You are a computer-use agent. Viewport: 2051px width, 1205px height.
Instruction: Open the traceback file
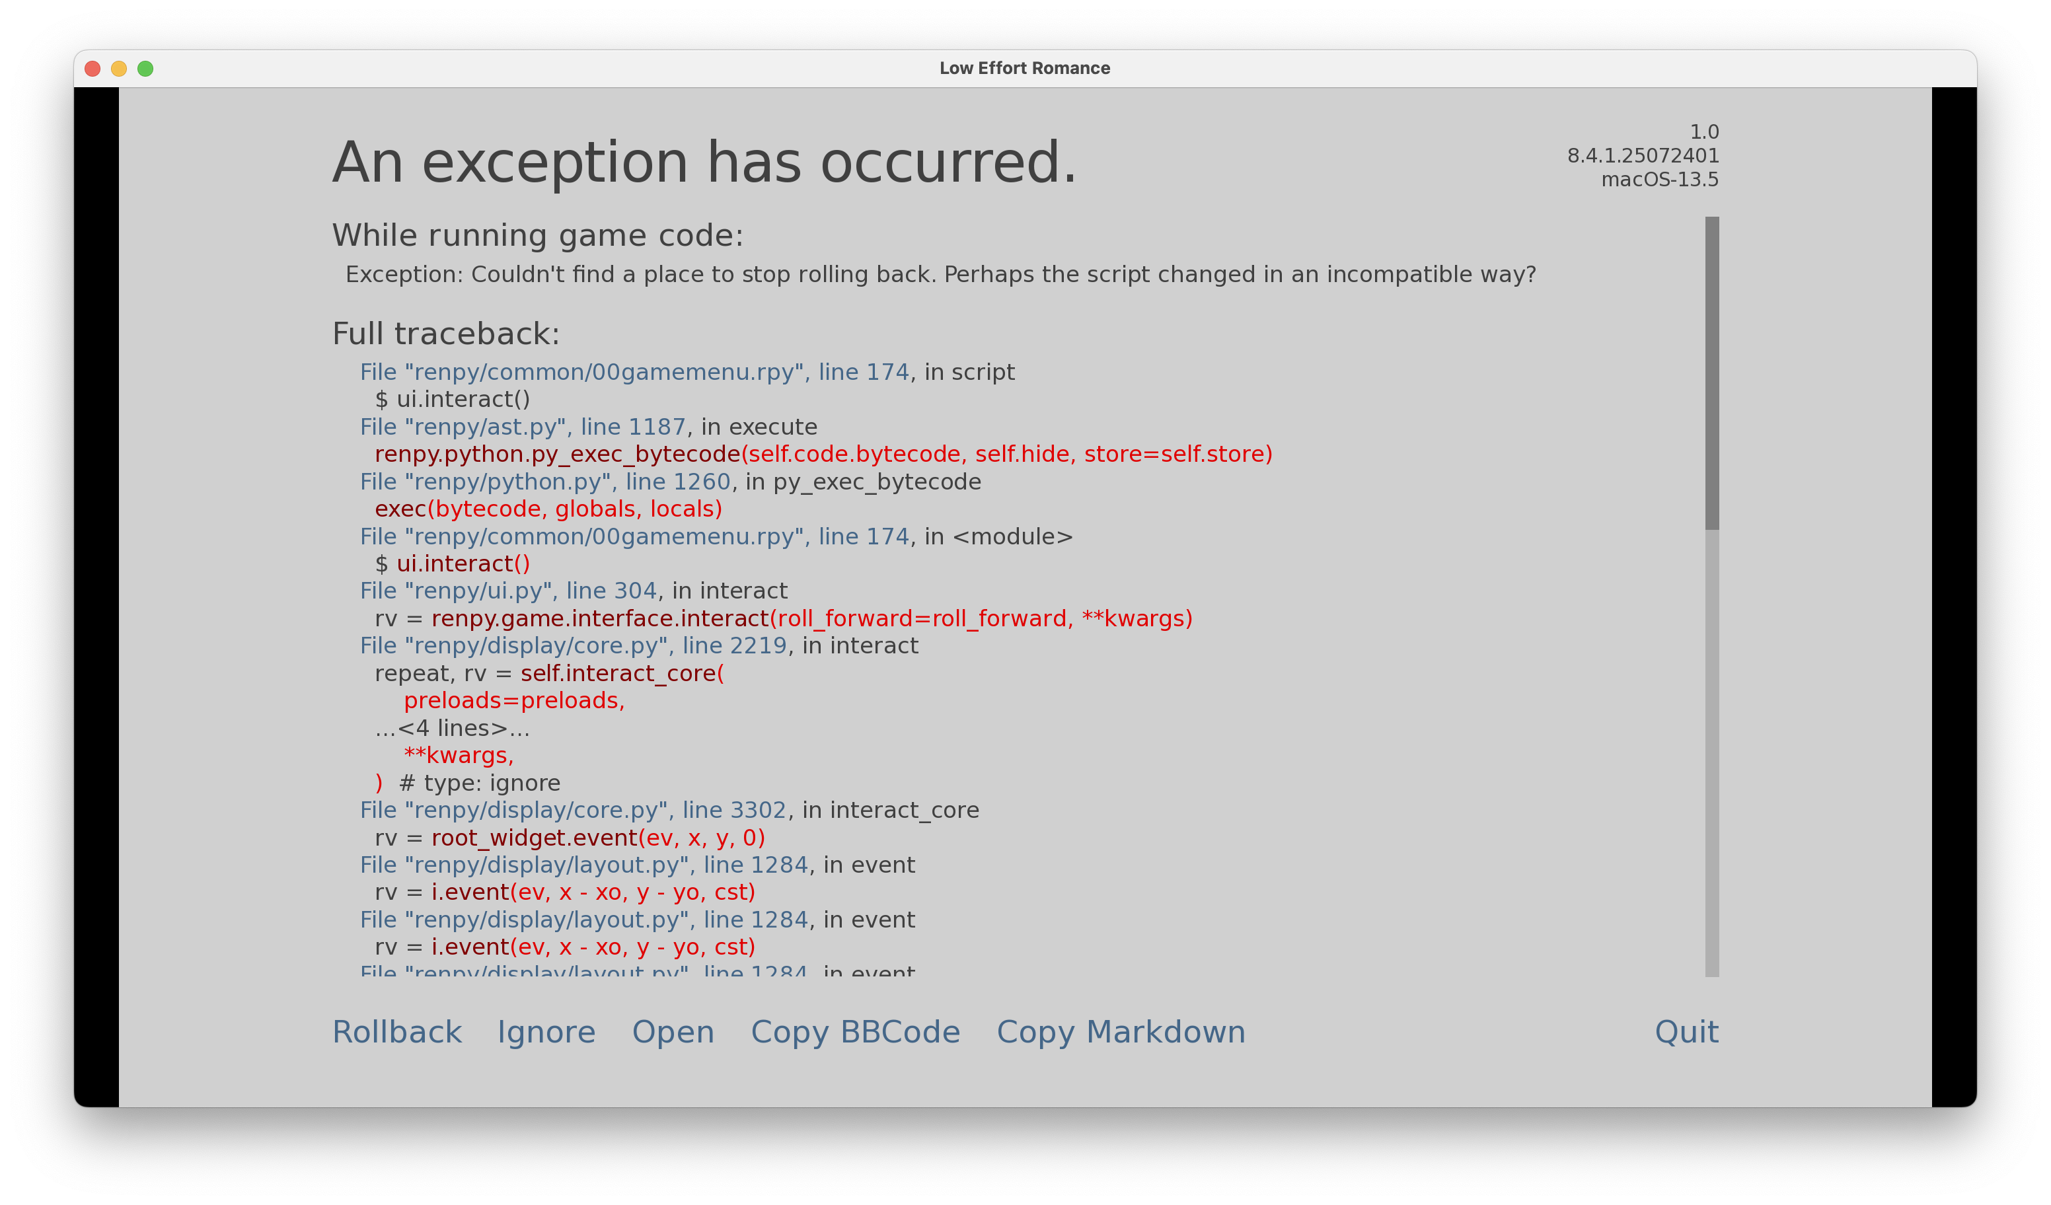(x=673, y=1032)
